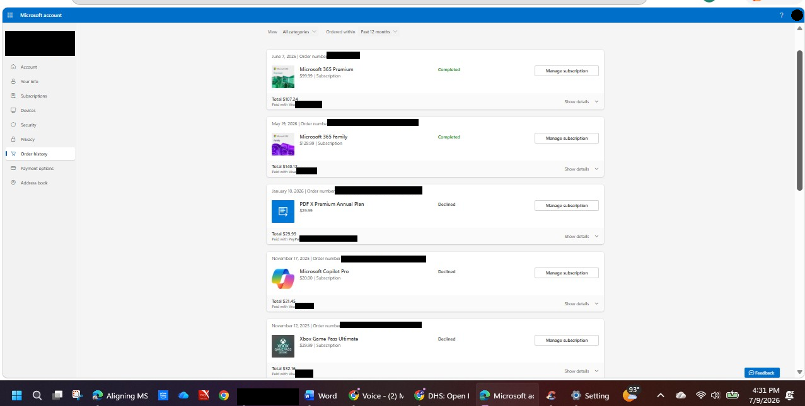Image resolution: width=805 pixels, height=406 pixels.
Task: Open the Address book page
Action: pyautogui.click(x=34, y=183)
